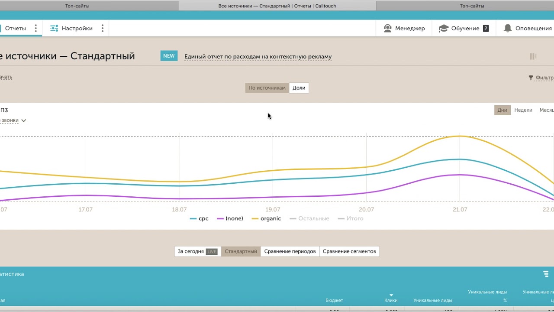Set chart grouping to Недели

[523, 110]
